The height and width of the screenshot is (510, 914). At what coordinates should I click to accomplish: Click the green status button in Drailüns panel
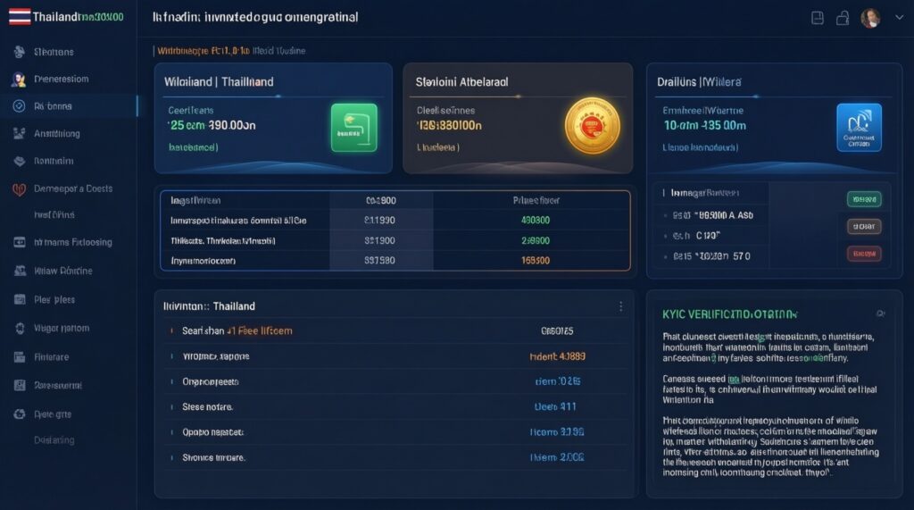[x=864, y=199]
